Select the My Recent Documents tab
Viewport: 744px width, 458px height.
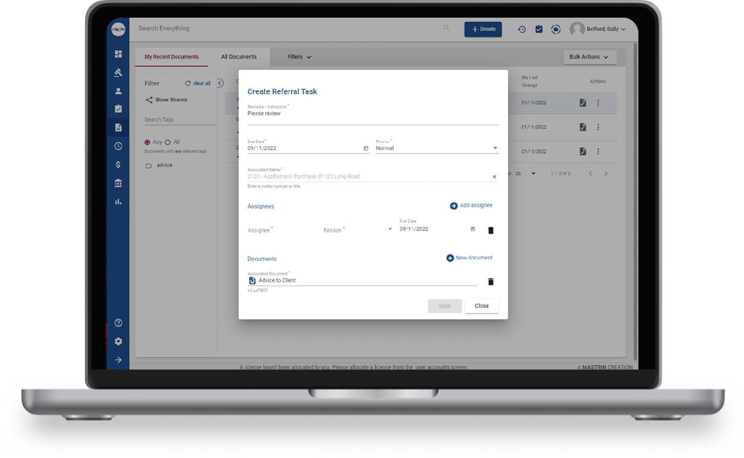coord(171,56)
